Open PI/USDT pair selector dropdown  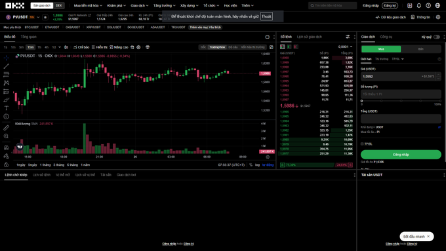38,17
